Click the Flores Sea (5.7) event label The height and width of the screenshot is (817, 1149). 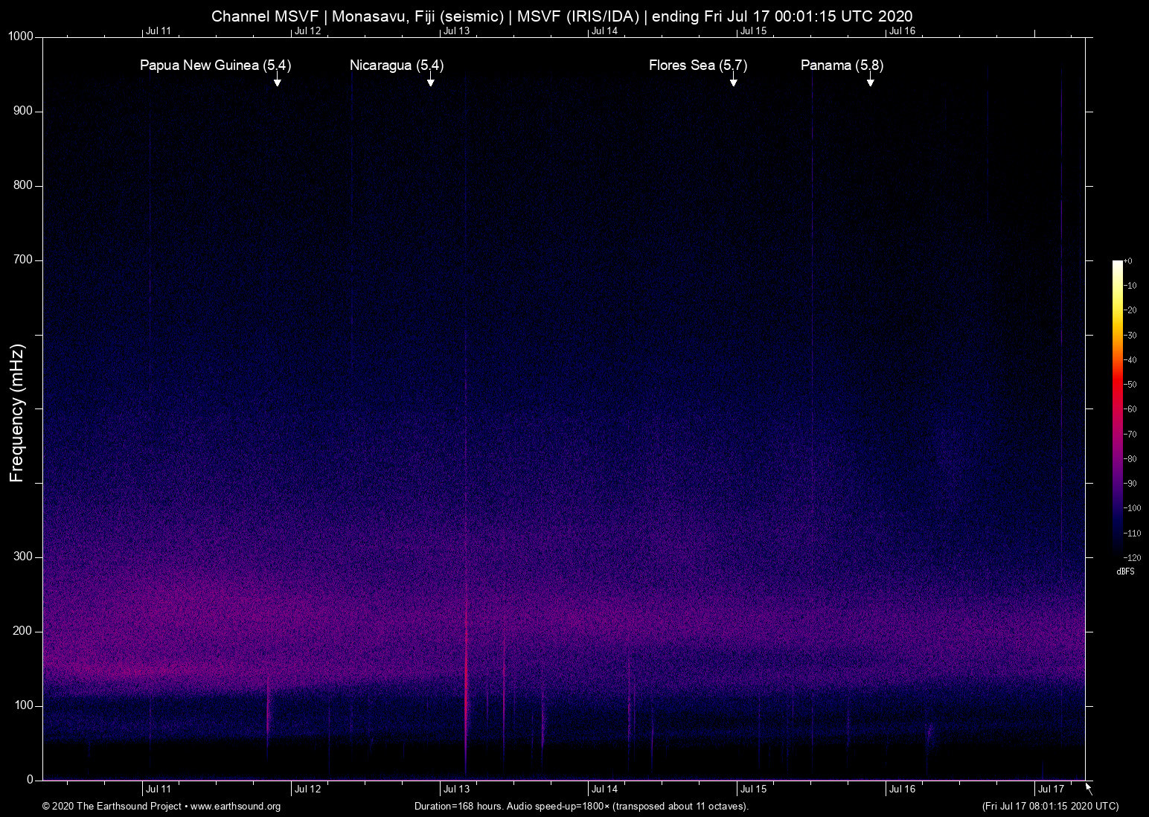click(697, 65)
